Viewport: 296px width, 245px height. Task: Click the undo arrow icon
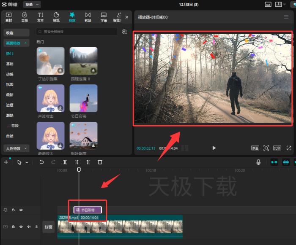(x=41, y=162)
